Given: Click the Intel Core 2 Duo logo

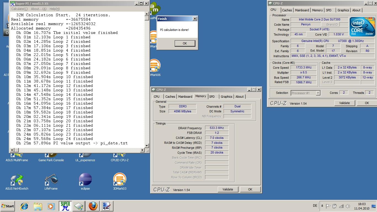Looking at the screenshot, I should coord(362,27).
